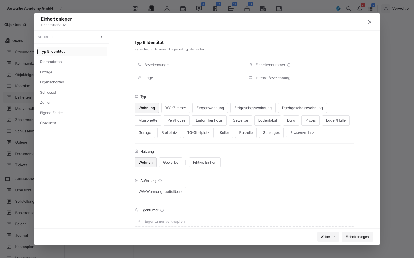Open the buildings icon in top navigation
The width and height of the screenshot is (414, 258).
(x=151, y=9)
